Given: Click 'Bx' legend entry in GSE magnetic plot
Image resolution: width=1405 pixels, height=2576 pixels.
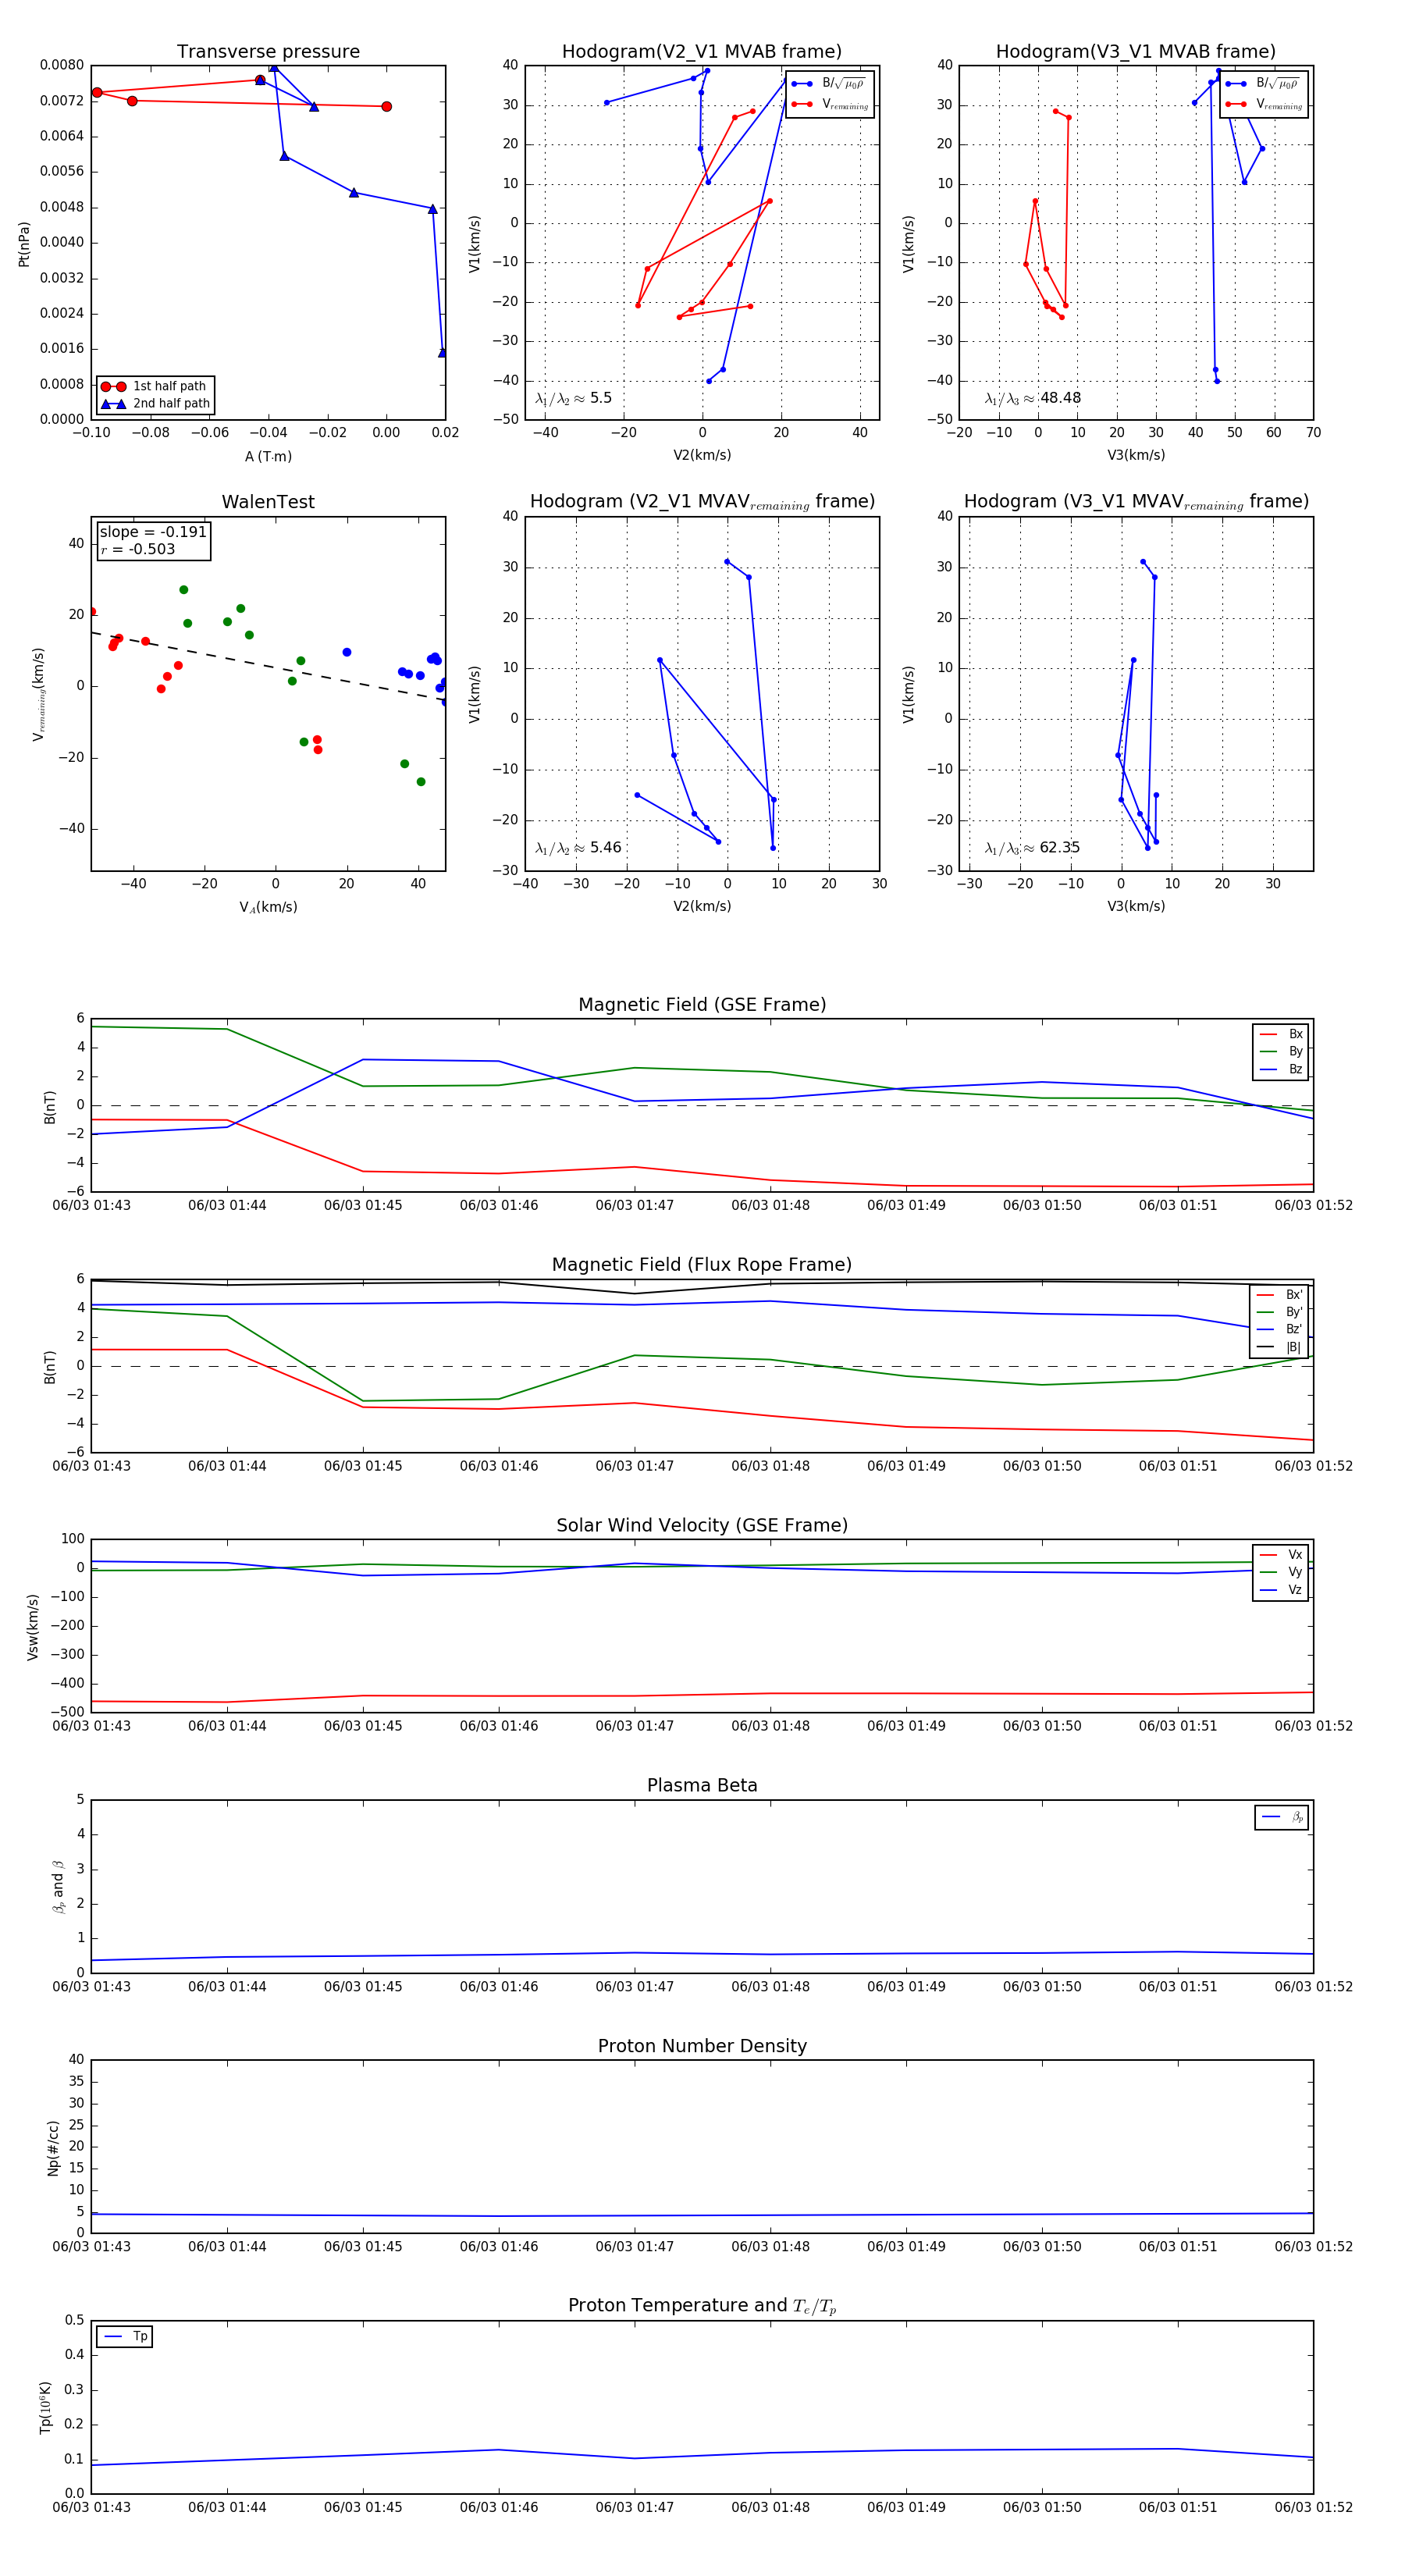Looking at the screenshot, I should (1281, 1034).
